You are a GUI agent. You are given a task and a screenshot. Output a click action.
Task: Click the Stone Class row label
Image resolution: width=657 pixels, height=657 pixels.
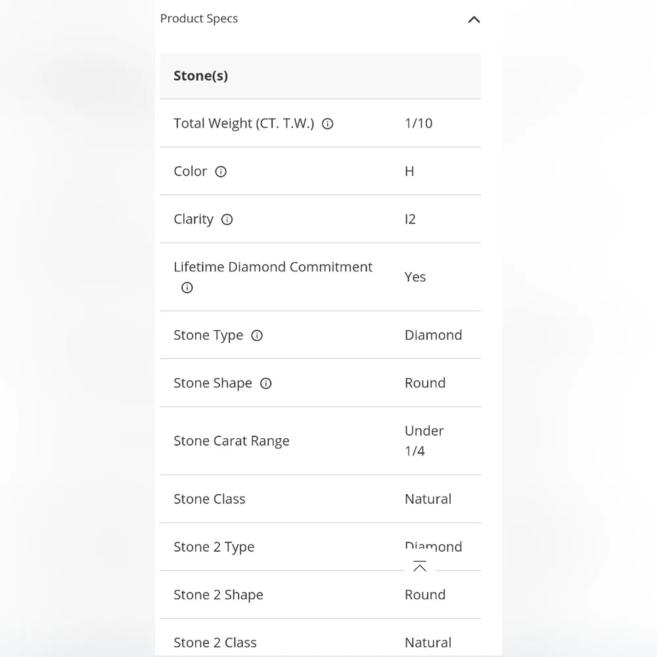[x=210, y=499]
